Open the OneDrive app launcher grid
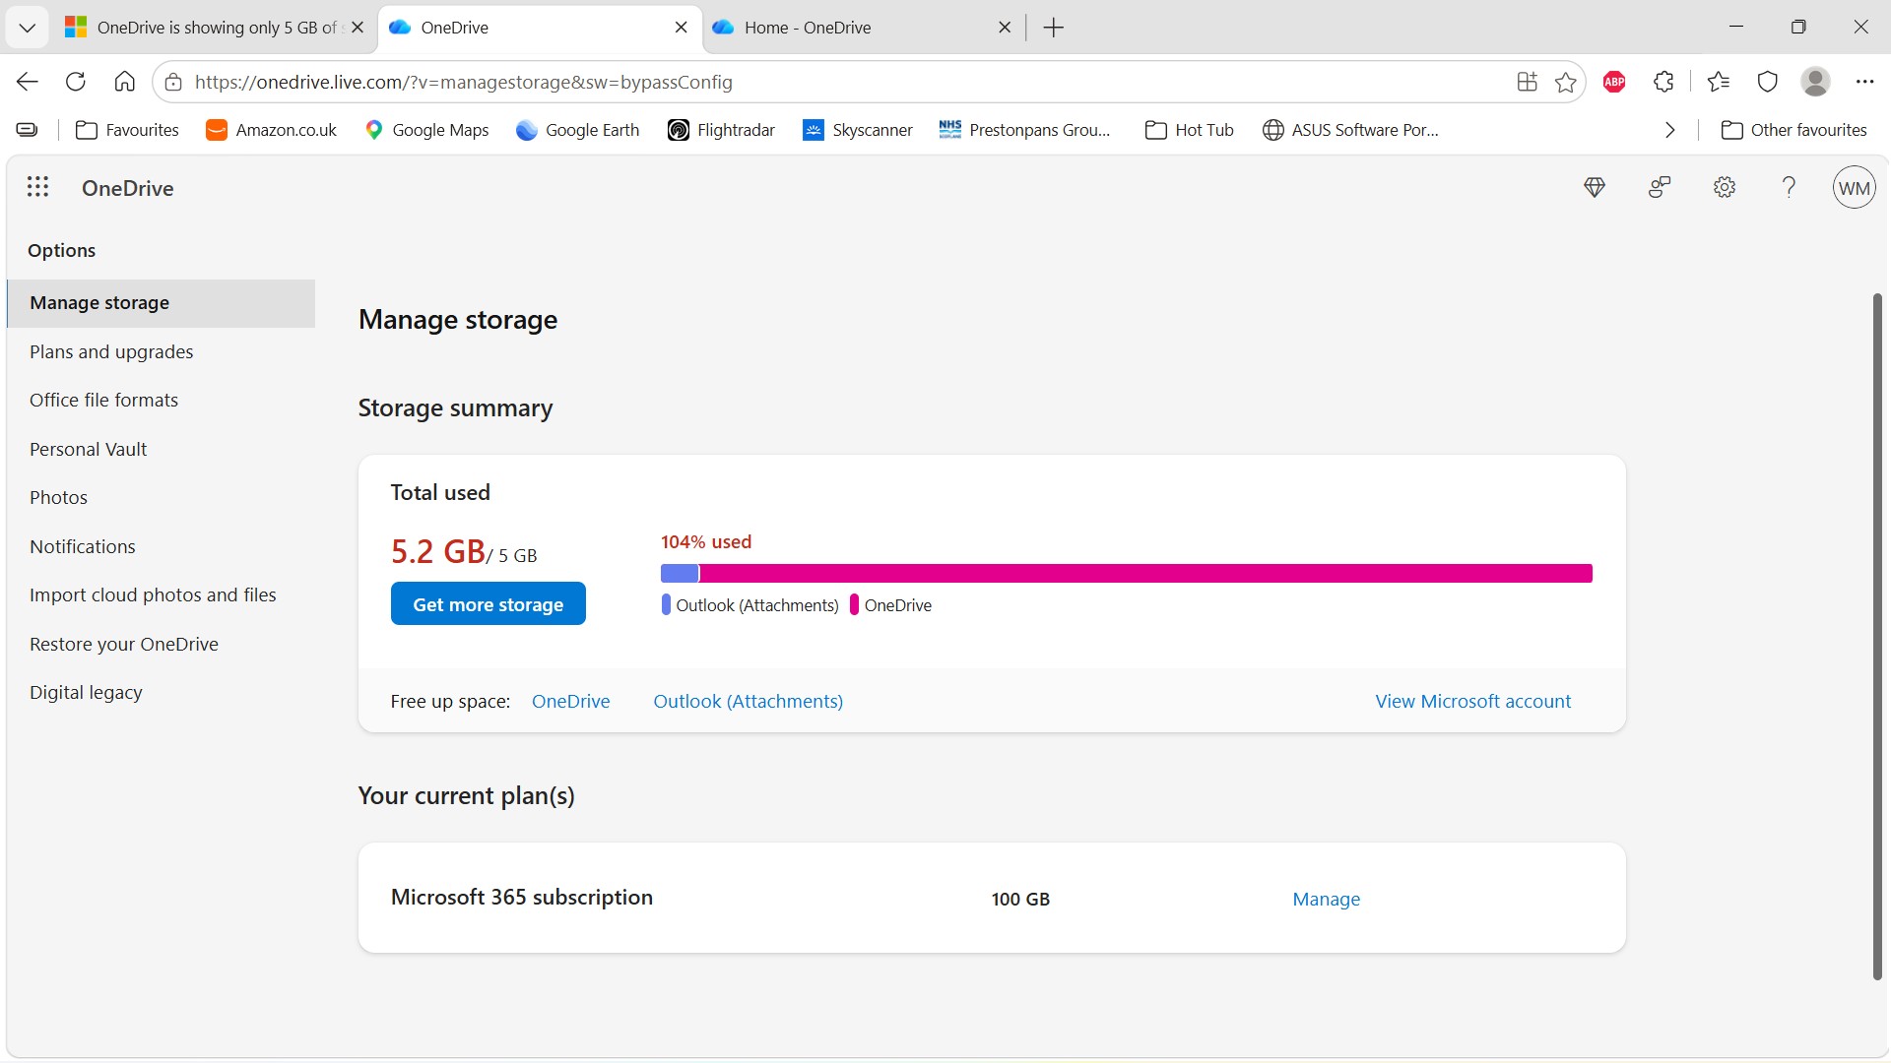 pos(37,187)
